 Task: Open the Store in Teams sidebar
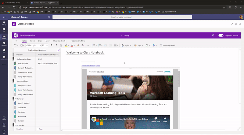click(4, 125)
